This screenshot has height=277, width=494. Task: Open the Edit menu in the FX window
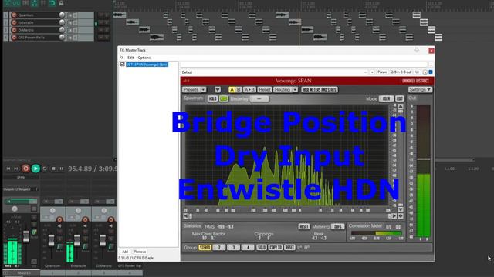click(130, 58)
